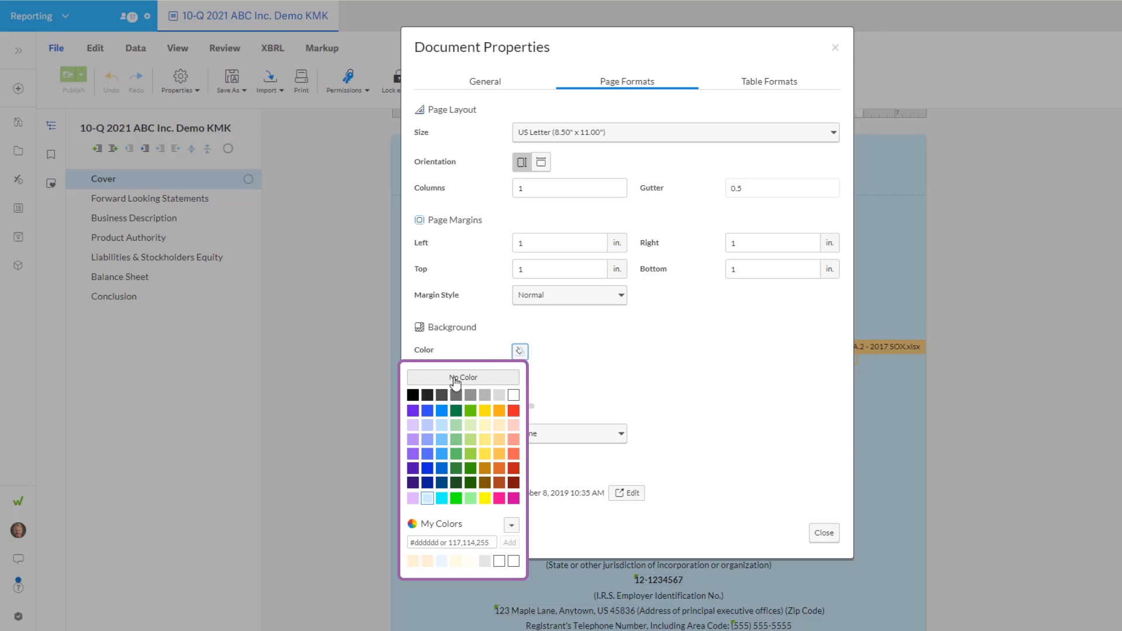Open the outline panel icon
The height and width of the screenshot is (631, 1122).
click(51, 125)
